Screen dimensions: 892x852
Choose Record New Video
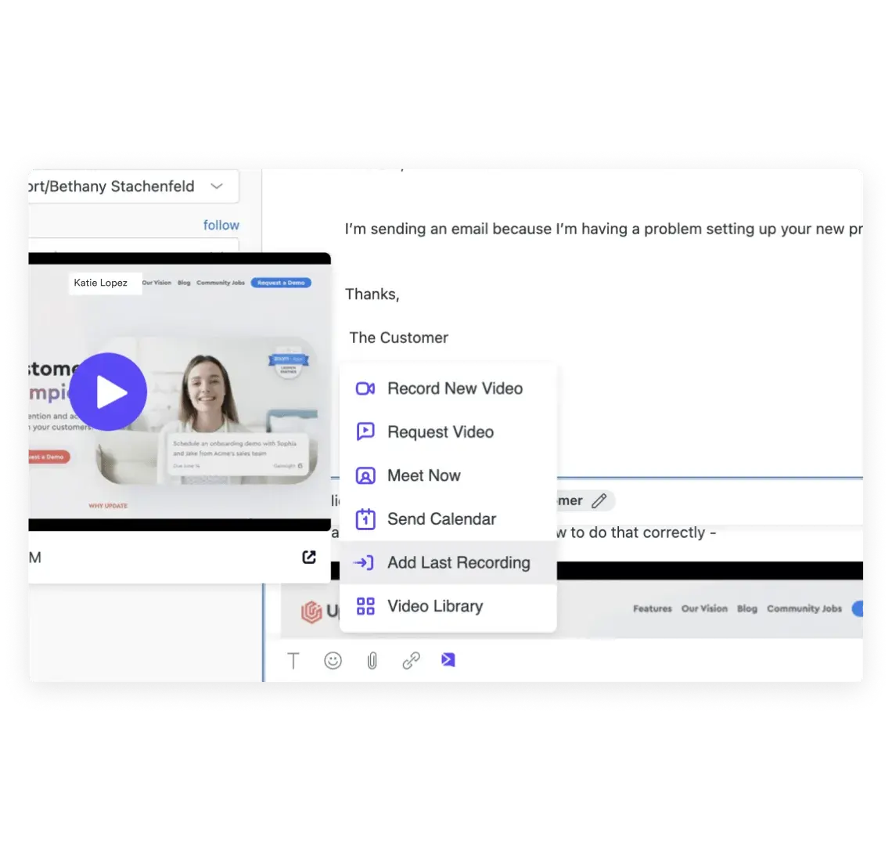(x=448, y=388)
